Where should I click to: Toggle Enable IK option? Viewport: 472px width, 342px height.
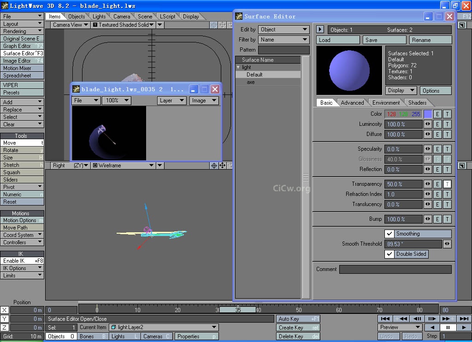22,261
